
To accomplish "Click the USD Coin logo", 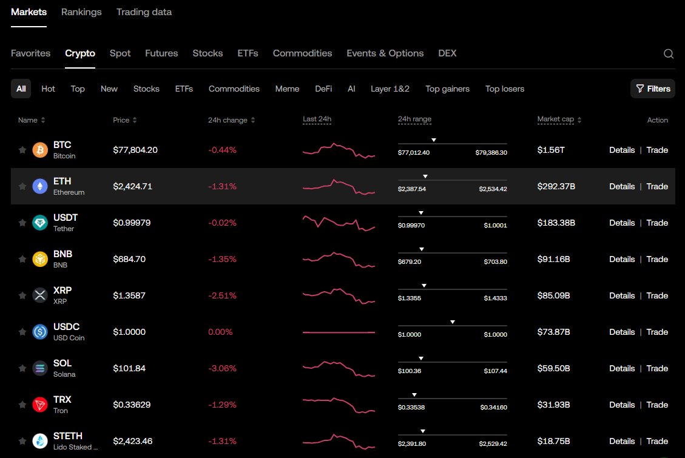I will pyautogui.click(x=40, y=332).
